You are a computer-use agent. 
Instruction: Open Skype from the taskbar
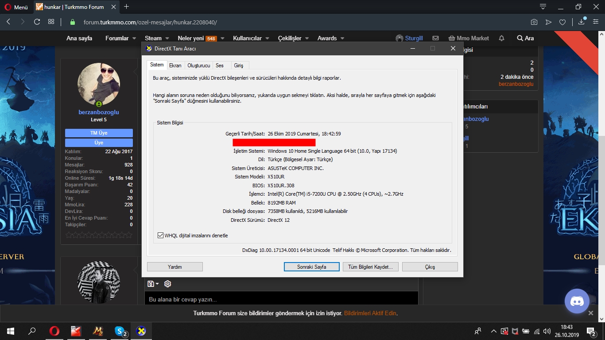(x=120, y=331)
